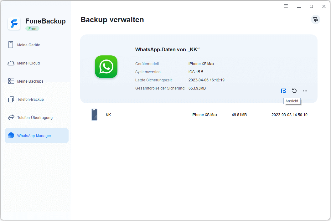
Task: Open Telefon-Backup section
Action: (x=37, y=100)
